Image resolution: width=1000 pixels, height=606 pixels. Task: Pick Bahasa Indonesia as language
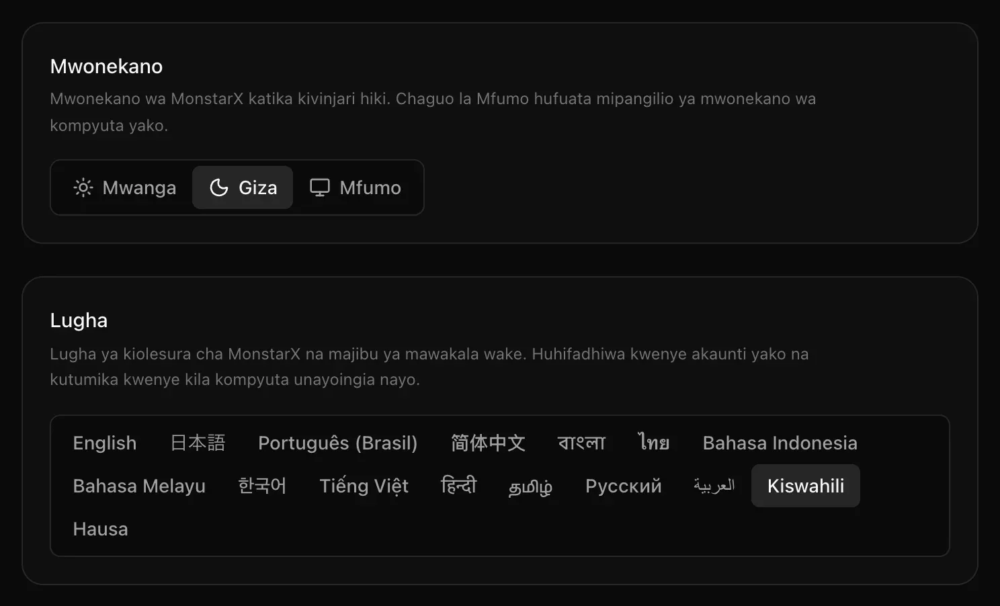click(x=780, y=443)
